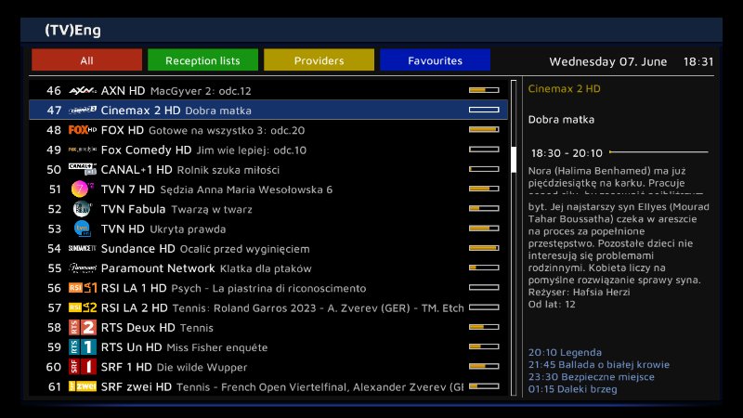Click the RTS Un HD logo
The image size is (743, 418).
coord(83,347)
